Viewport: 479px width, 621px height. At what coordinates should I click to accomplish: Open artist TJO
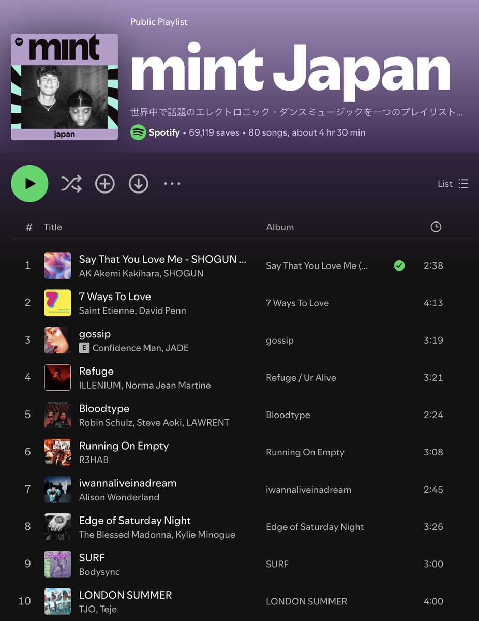pyautogui.click(x=86, y=609)
